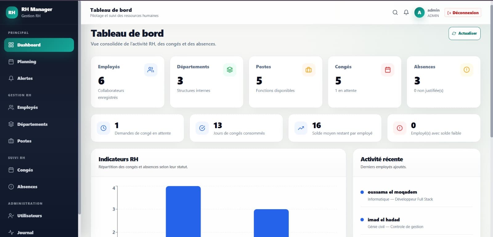
Task: Click the 'Activité récente' heading
Action: click(382, 159)
